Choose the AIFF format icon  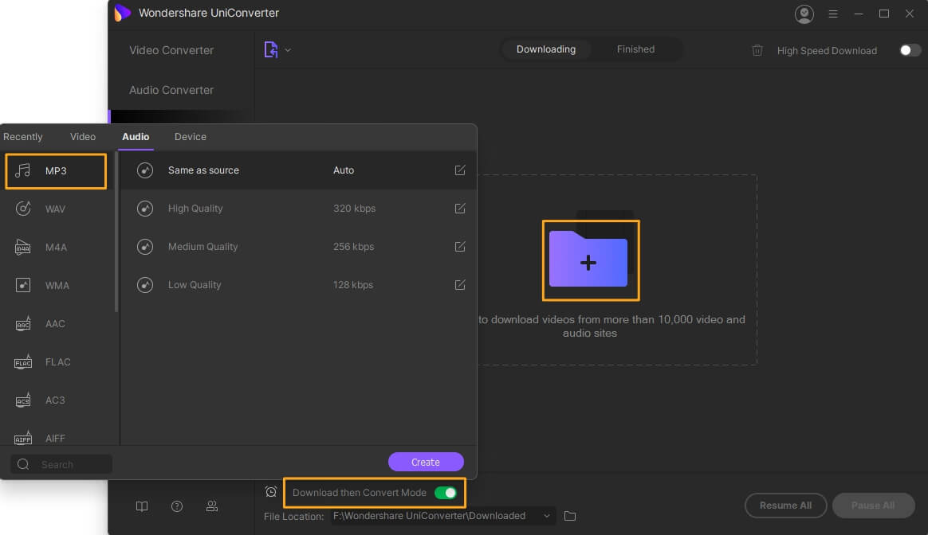click(x=22, y=438)
